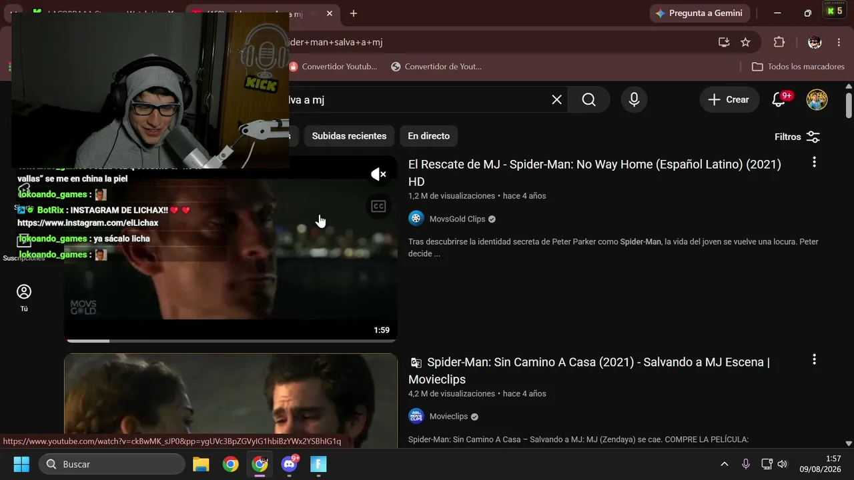Open the Windows Start menu

pyautogui.click(x=21, y=464)
